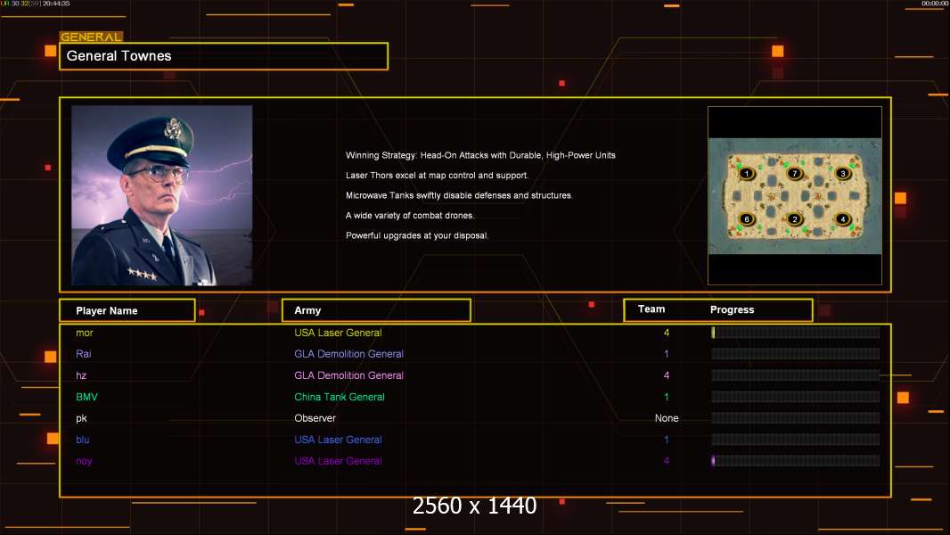Select player BMV in the list
This screenshot has height=535, width=950.
(87, 397)
